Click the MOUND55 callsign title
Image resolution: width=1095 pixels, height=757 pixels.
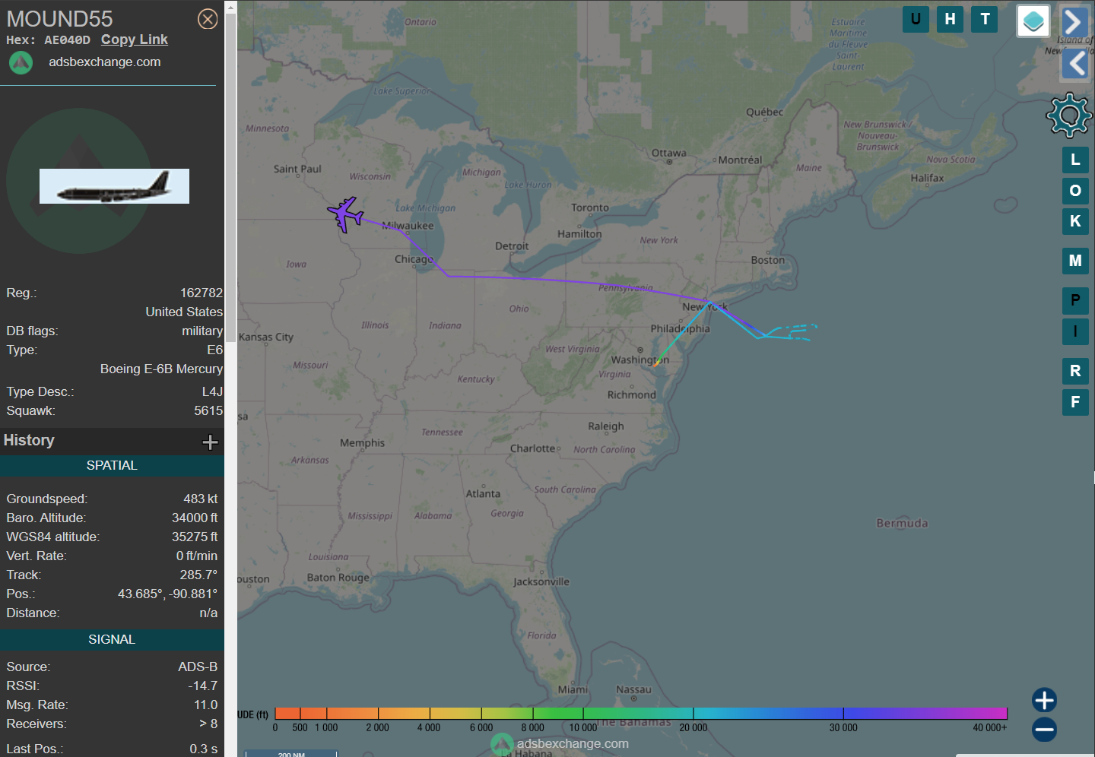pos(59,18)
